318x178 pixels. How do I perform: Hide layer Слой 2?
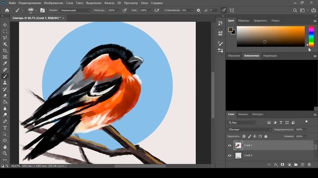coord(230,156)
